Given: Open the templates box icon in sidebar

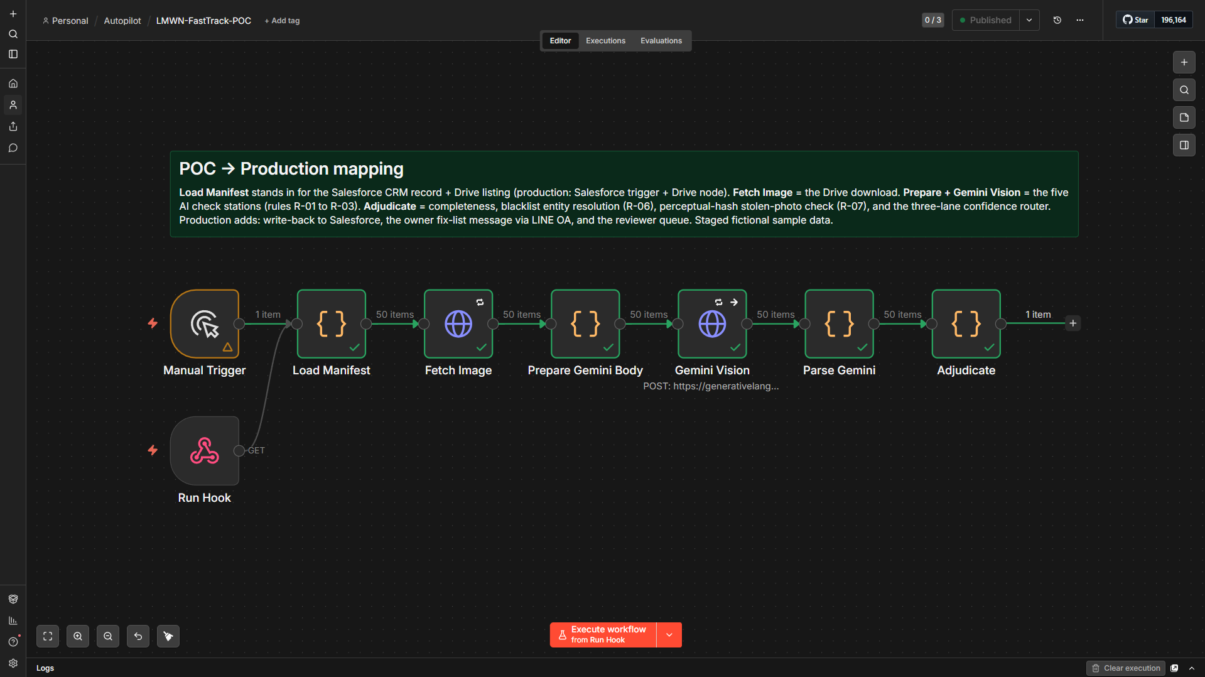Looking at the screenshot, I should 13,599.
